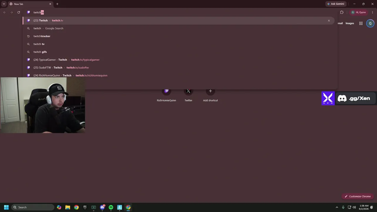Screen dimensions: 377x212
Task: Open Discord from the taskbar
Action: [102, 207]
